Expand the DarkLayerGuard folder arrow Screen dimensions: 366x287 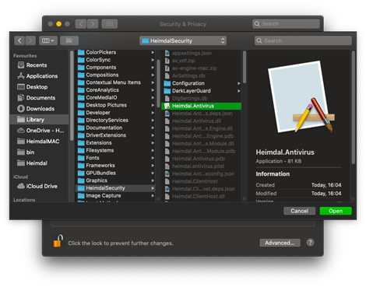238,91
